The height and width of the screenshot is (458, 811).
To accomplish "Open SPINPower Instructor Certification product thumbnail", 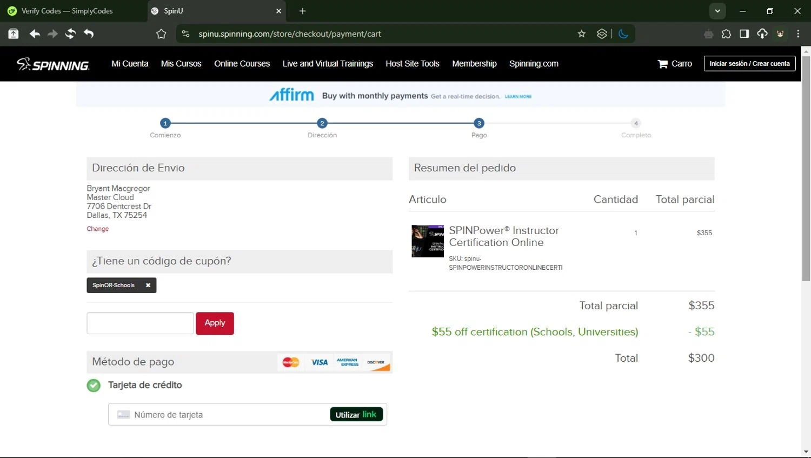I will (428, 241).
